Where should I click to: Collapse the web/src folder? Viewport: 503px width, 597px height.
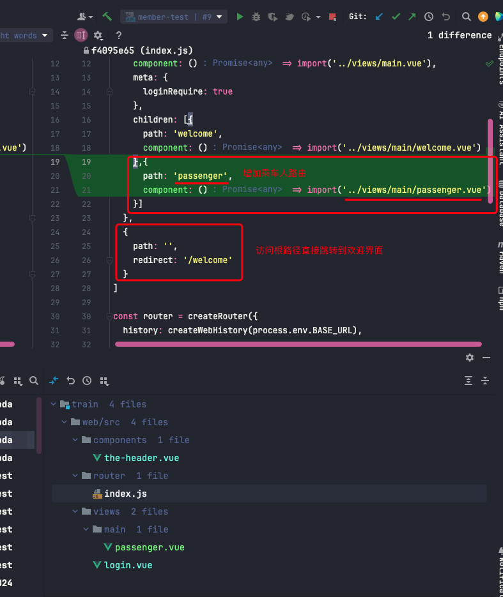point(65,422)
